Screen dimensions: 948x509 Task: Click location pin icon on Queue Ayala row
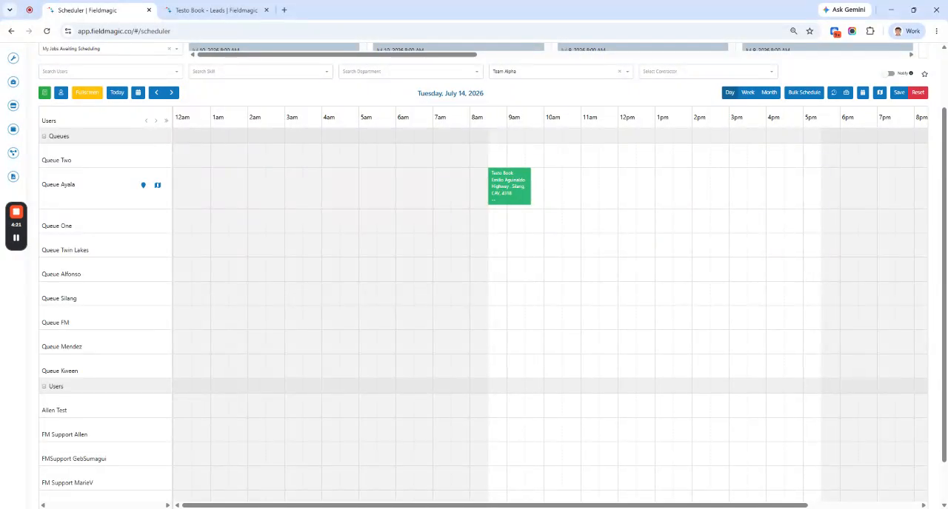[x=144, y=185]
